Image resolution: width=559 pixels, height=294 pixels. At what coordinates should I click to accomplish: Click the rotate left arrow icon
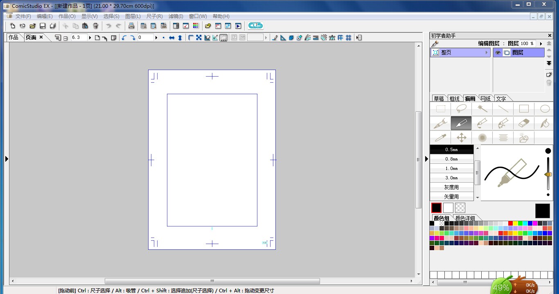coord(124,38)
